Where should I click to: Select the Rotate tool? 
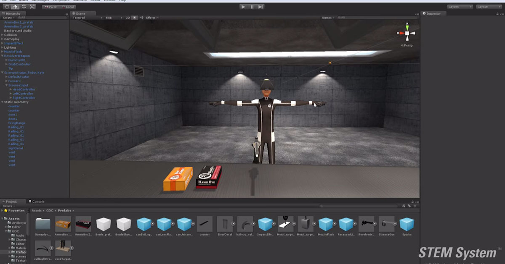(24, 7)
